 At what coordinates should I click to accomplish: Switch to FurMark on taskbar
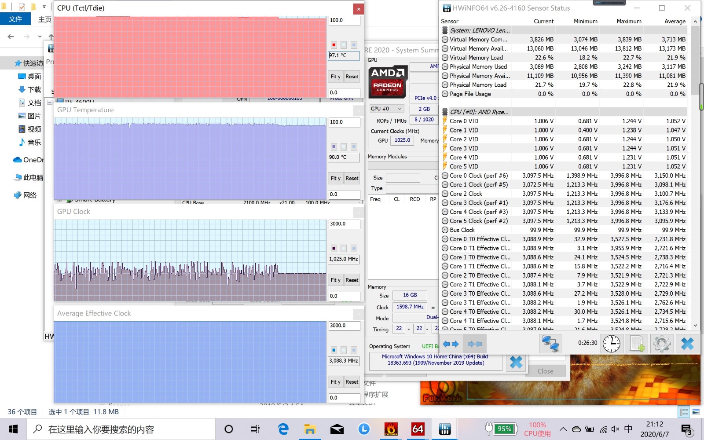click(391, 429)
